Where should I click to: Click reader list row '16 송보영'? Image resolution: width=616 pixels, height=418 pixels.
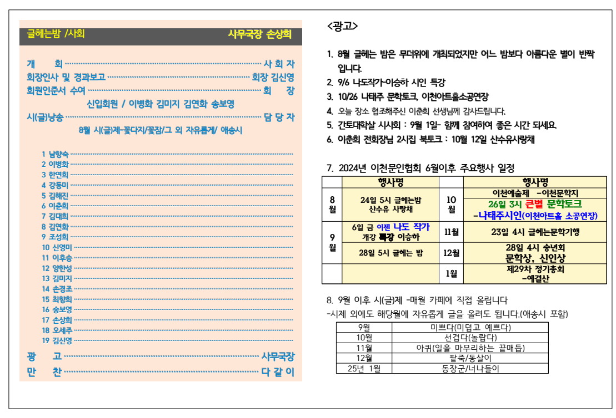pos(167,309)
